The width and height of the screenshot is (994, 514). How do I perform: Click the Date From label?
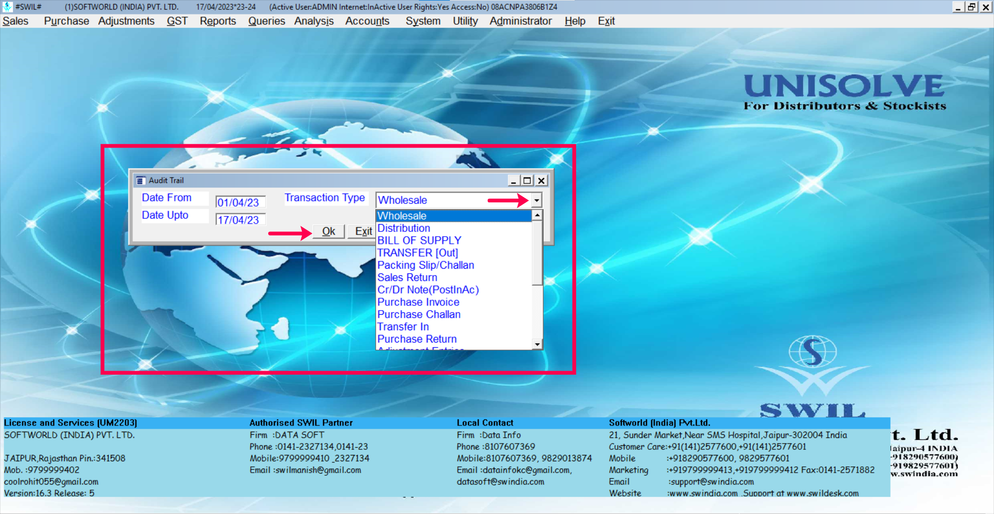point(167,198)
